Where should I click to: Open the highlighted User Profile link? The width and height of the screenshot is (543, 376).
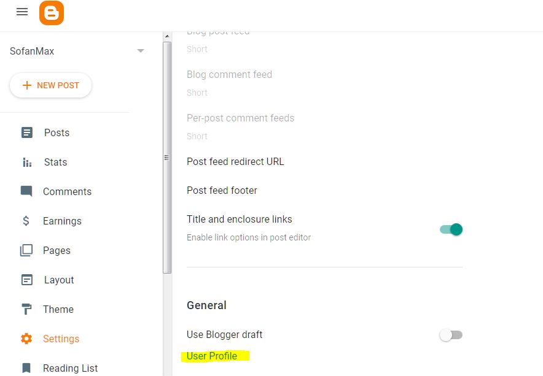point(212,356)
